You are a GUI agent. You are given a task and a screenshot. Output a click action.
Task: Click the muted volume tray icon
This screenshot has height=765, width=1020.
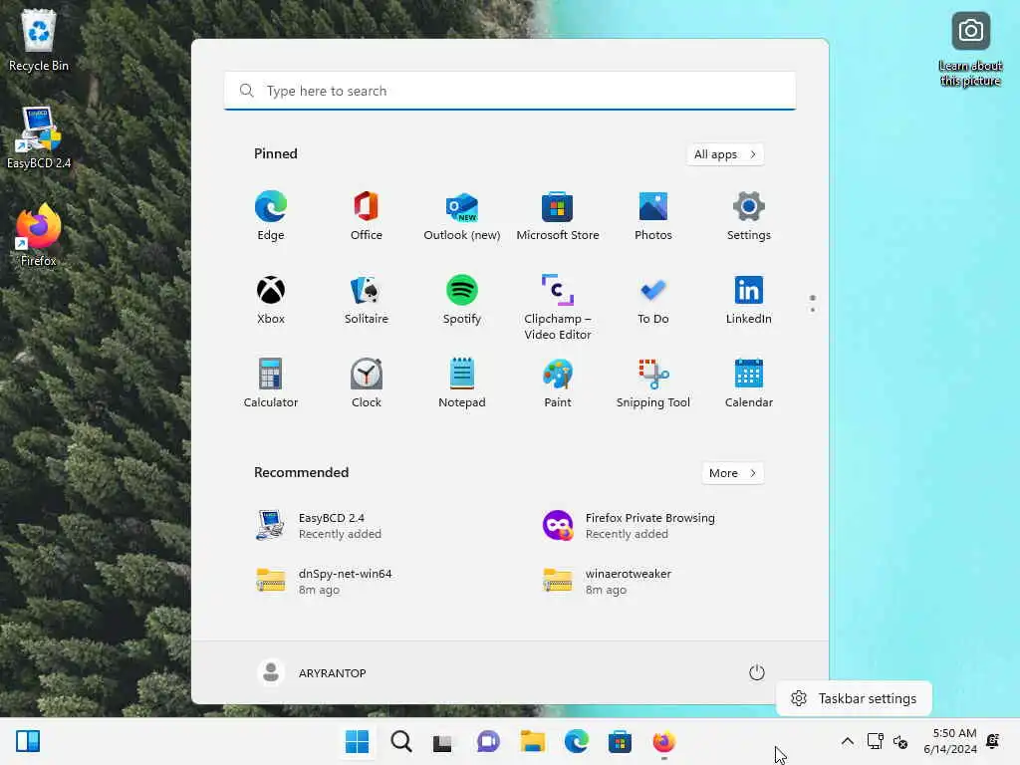900,741
